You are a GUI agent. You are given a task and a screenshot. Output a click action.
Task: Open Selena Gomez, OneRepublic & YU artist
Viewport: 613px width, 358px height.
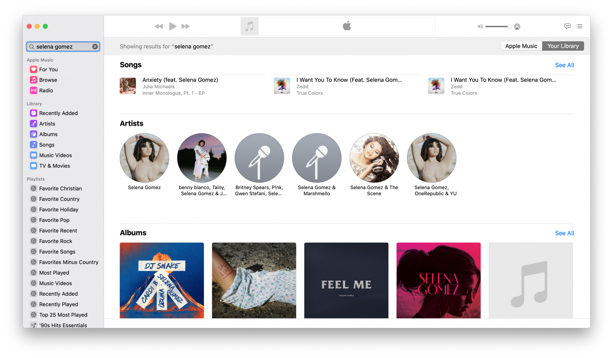[432, 158]
